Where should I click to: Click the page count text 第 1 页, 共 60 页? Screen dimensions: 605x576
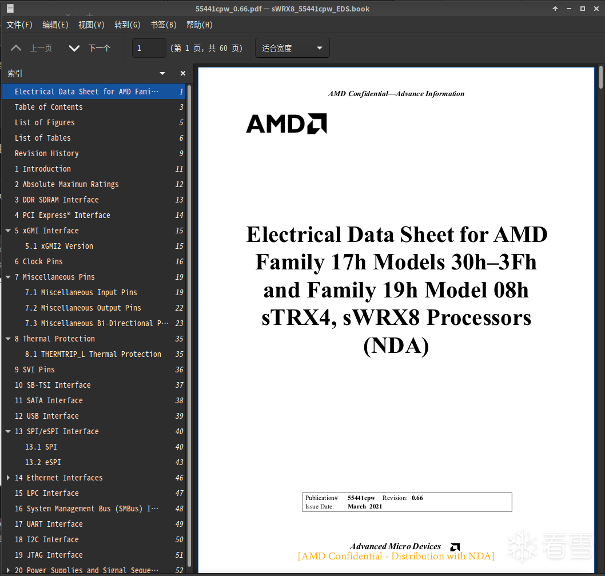click(206, 48)
